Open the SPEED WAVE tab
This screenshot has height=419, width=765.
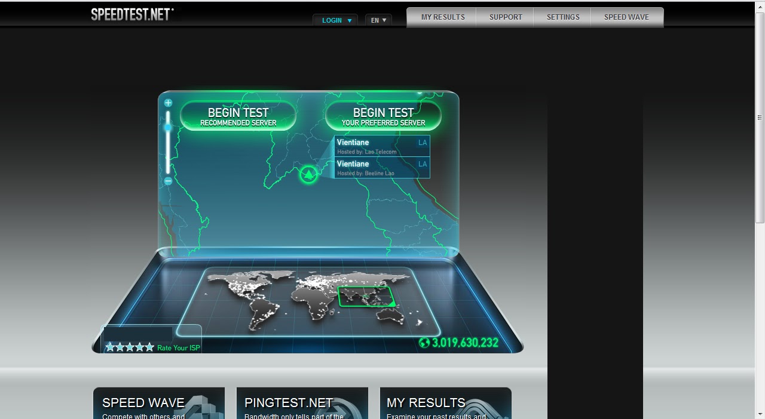[x=626, y=17]
